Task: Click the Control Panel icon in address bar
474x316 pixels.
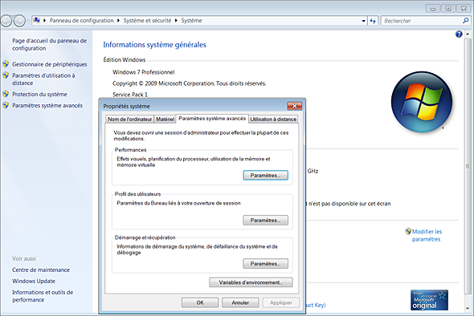Action: pyautogui.click(x=37, y=20)
